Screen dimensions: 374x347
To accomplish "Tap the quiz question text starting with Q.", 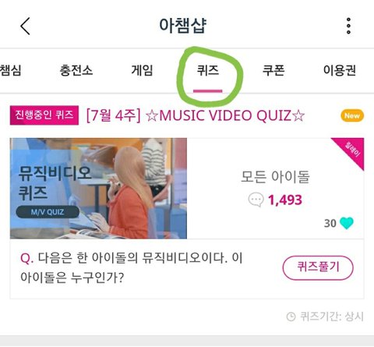I will [132, 267].
